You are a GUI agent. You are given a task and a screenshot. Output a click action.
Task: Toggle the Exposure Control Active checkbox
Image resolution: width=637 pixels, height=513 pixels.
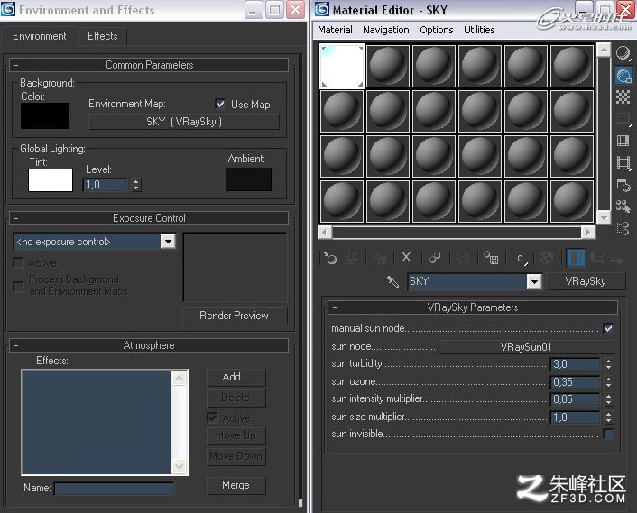(x=18, y=262)
